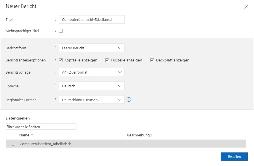The height and width of the screenshot is (166, 254).
Task: Click into the Titel text field
Action: tap(91, 19)
